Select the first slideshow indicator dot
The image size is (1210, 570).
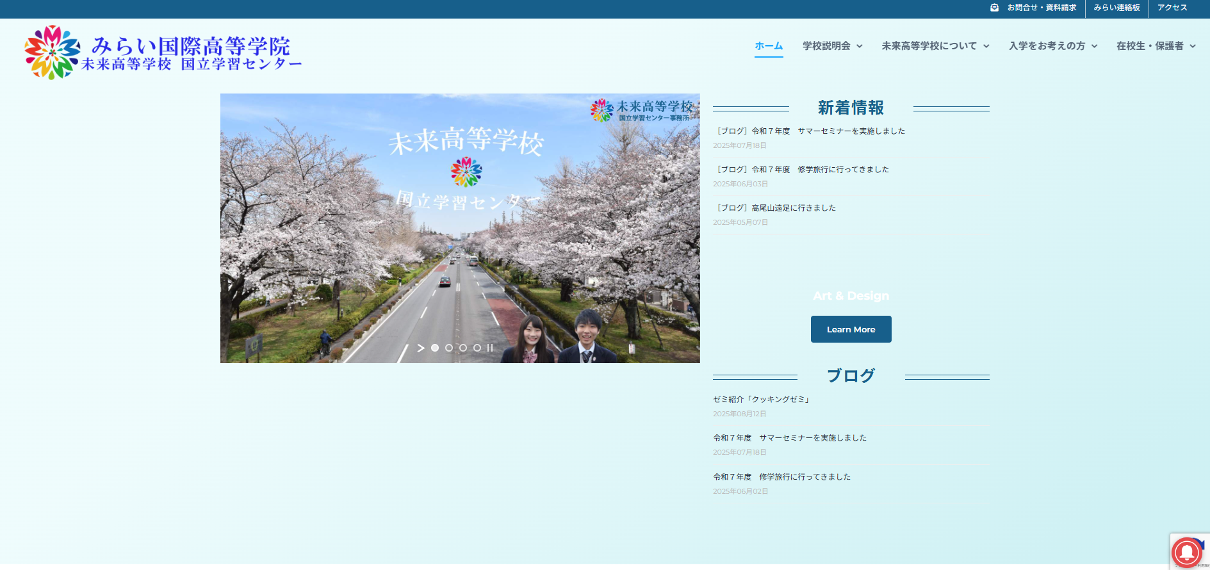click(x=435, y=348)
